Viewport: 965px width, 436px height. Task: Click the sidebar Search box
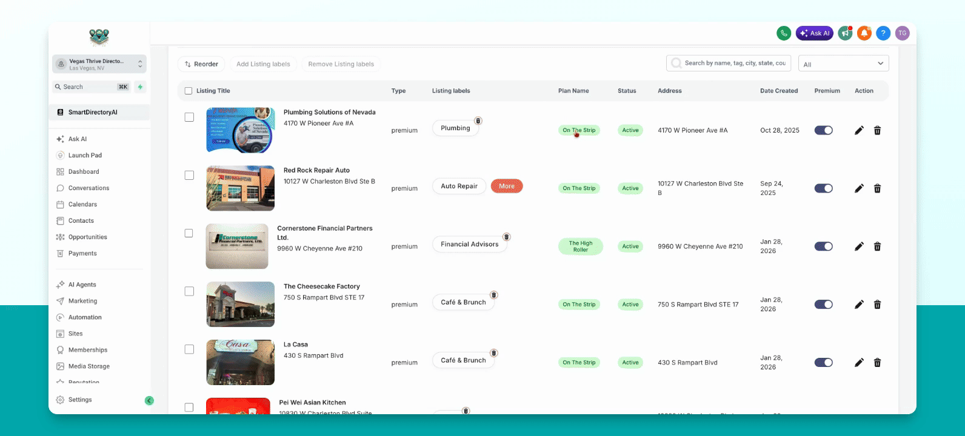click(92, 87)
